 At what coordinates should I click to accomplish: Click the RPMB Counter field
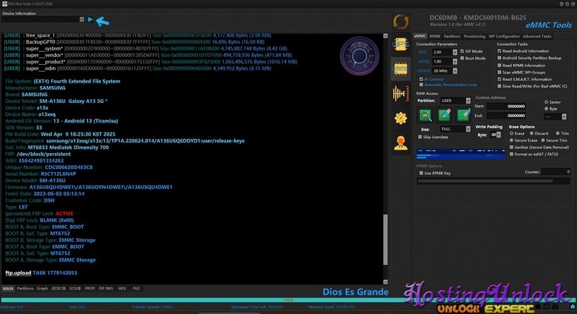tap(556, 171)
